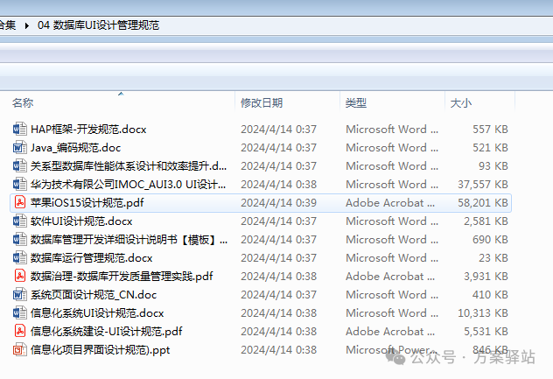This screenshot has height=379, width=553.
Task: Click the PDF icon of 信息化系统建设-UI设计规范.pdf
Action: point(20,332)
